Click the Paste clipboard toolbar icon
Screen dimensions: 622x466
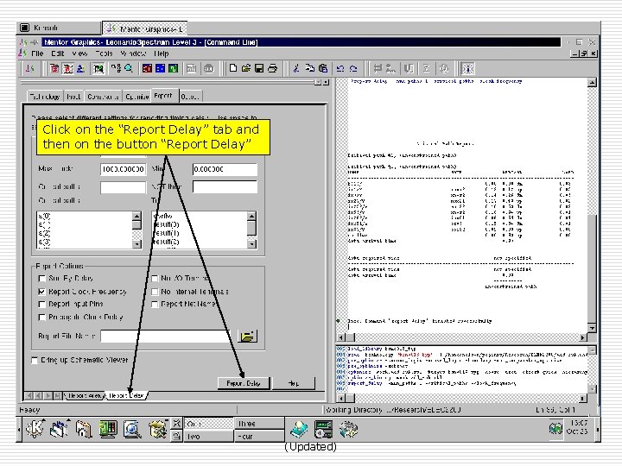[323, 68]
